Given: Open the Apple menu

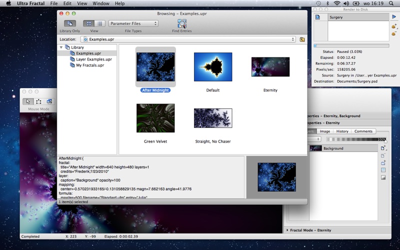Looking at the screenshot, I should click(x=8, y=3).
